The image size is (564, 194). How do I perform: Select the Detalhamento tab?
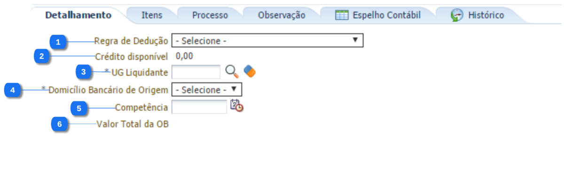78,15
